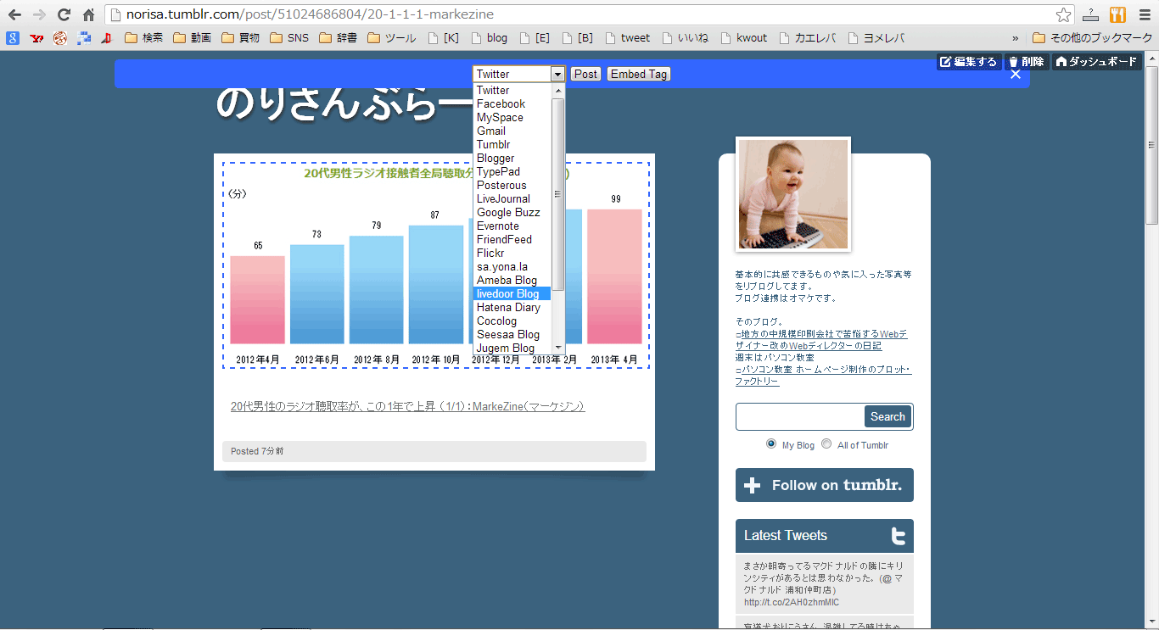
Task: Open the SNS bookmark folder
Action: 289,37
